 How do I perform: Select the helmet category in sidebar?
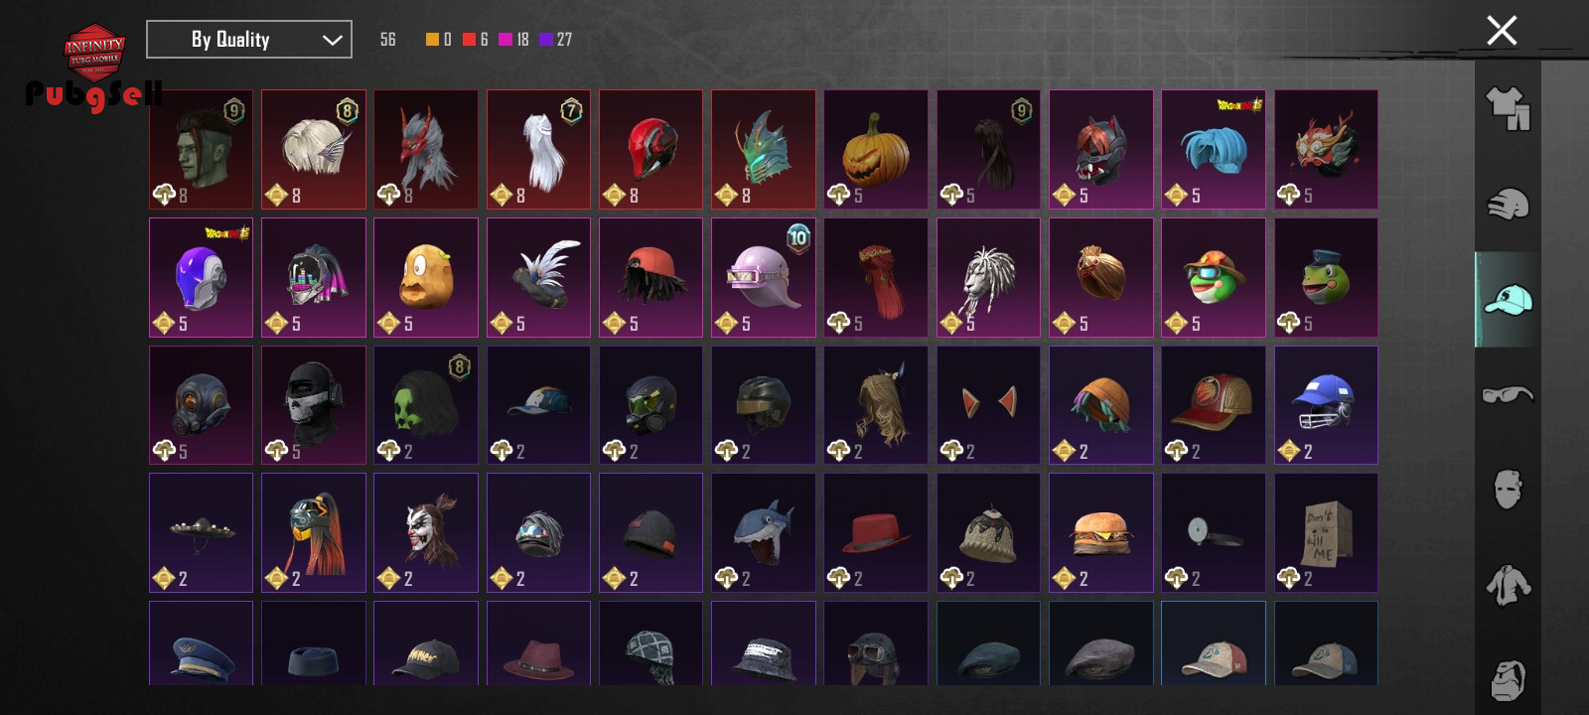pyautogui.click(x=1508, y=204)
